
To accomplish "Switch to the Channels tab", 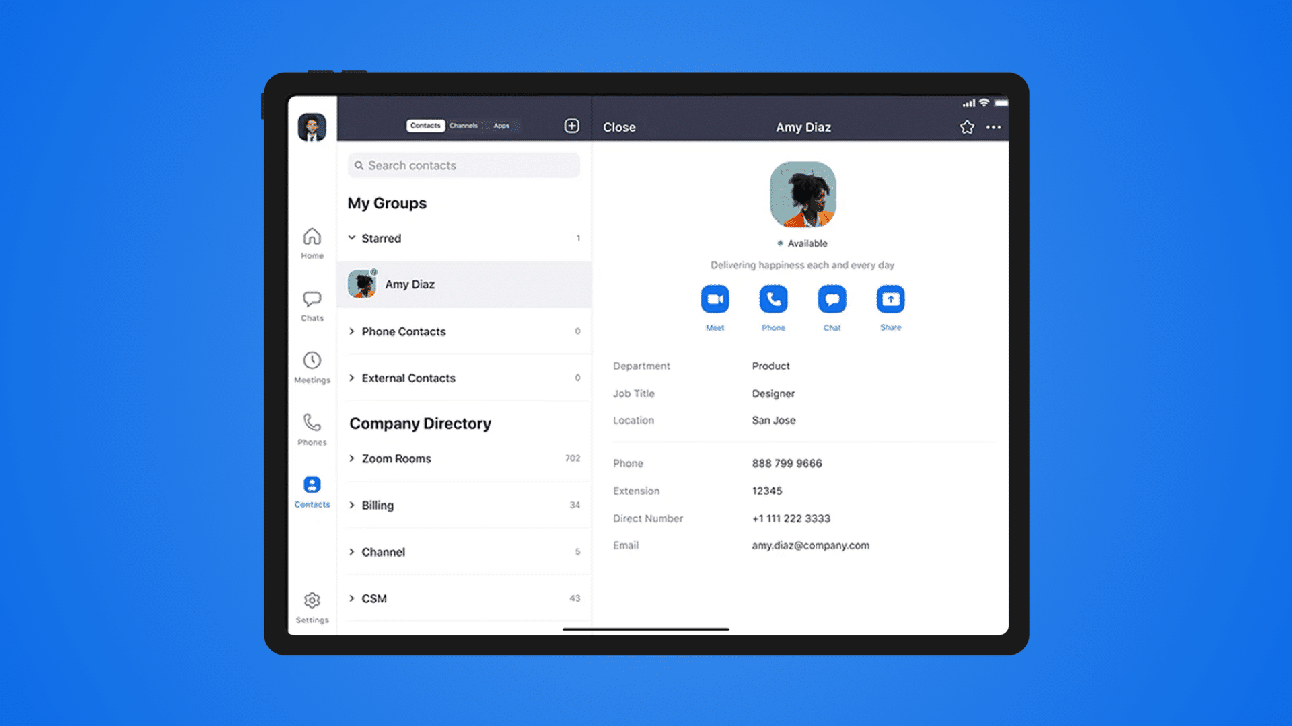I will click(464, 126).
